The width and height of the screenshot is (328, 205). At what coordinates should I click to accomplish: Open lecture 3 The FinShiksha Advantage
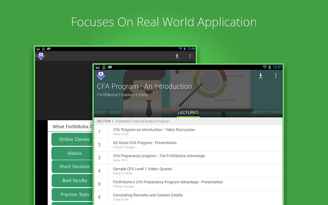point(159,157)
